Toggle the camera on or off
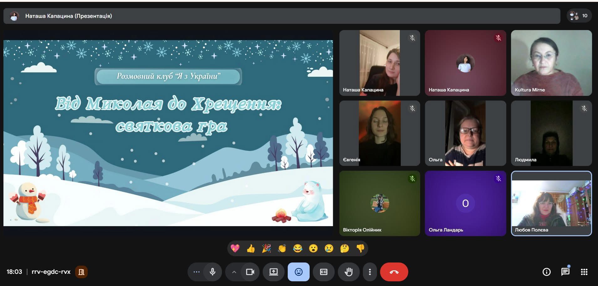The image size is (598, 286). tap(250, 272)
